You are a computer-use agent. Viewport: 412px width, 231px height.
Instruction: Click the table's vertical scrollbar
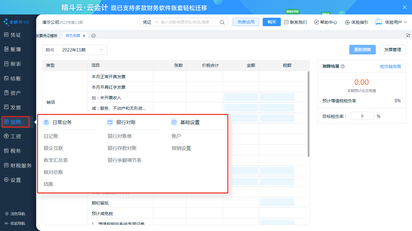pyautogui.click(x=308, y=114)
